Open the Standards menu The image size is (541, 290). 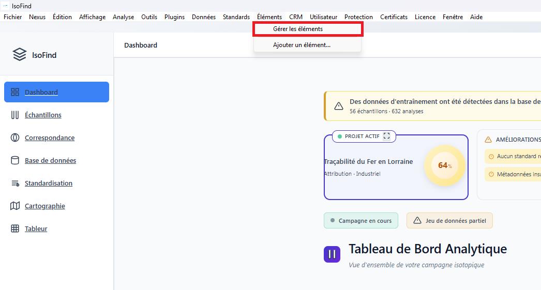[236, 17]
